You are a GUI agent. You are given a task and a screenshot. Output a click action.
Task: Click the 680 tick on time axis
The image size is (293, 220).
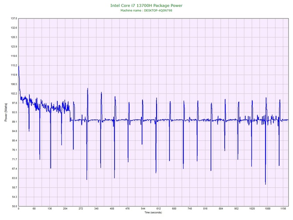point(174,209)
